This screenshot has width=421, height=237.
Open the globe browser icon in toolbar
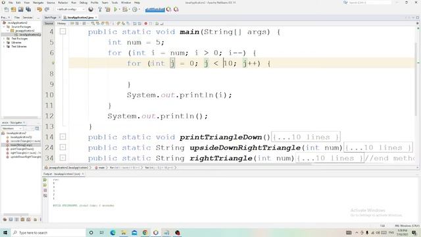click(x=91, y=9)
